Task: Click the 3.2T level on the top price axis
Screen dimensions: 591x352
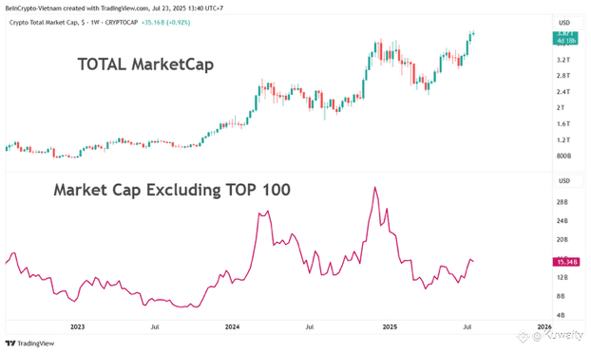Action: (563, 60)
